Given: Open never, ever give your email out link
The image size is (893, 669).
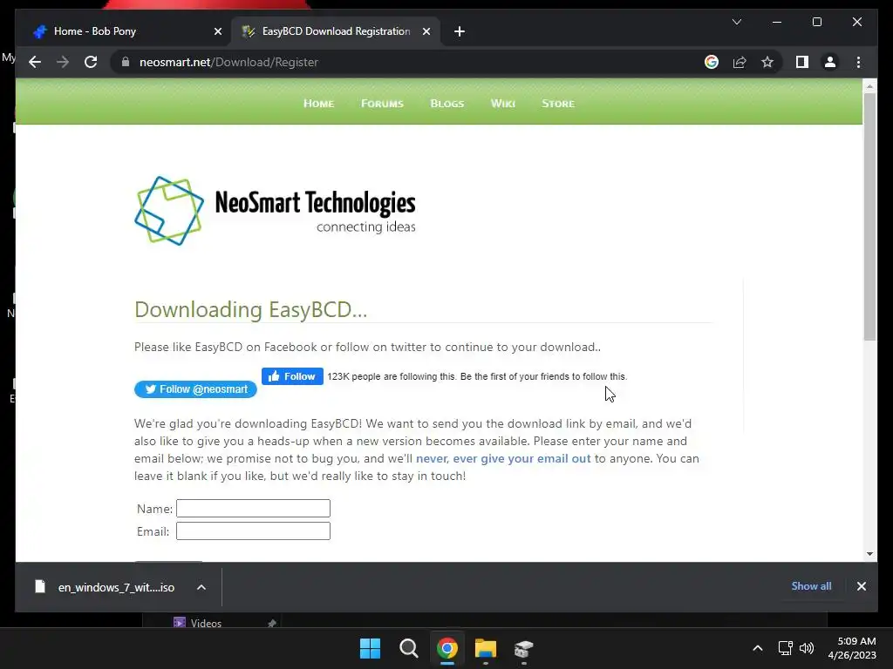Looking at the screenshot, I should click(x=503, y=458).
